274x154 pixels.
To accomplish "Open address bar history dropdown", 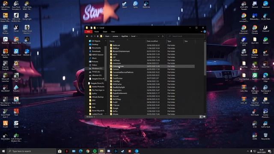I will point(158,36).
